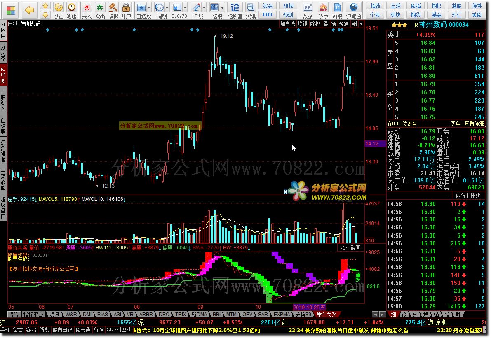
Task: Click the left scroll arrow beside indicator tabs
Action: pyautogui.click(x=375, y=314)
